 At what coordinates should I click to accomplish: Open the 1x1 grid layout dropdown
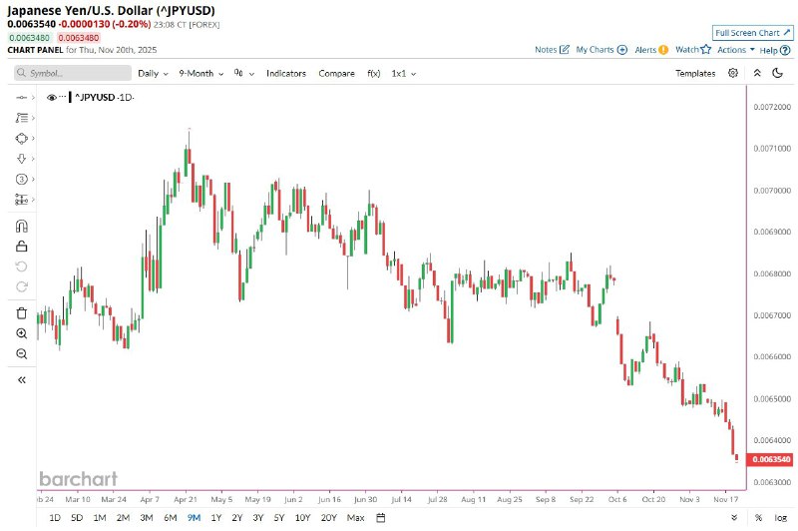click(x=404, y=73)
